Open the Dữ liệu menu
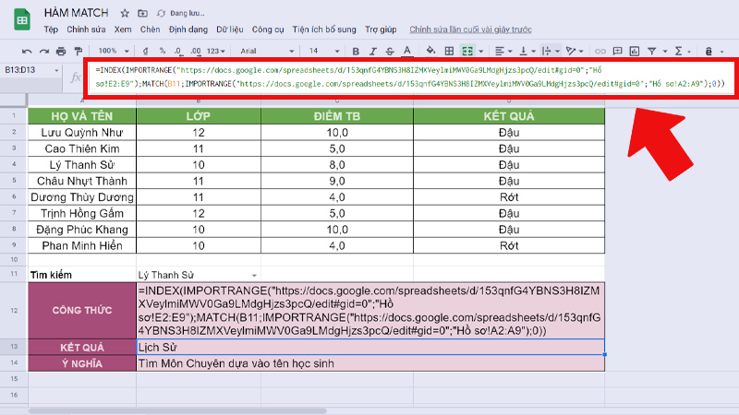The image size is (739, 415). [x=229, y=30]
